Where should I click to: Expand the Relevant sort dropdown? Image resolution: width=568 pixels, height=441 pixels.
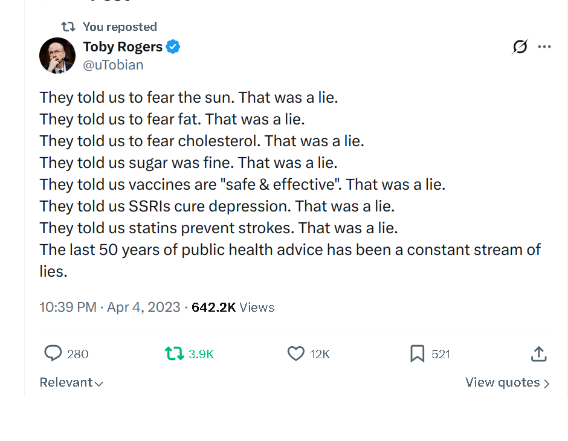(x=71, y=382)
